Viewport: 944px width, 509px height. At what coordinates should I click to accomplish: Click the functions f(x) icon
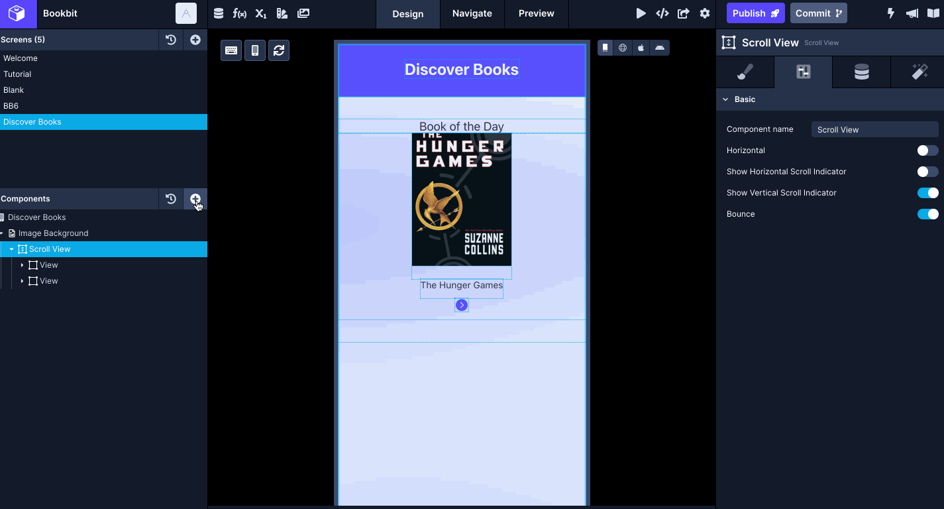tap(240, 13)
